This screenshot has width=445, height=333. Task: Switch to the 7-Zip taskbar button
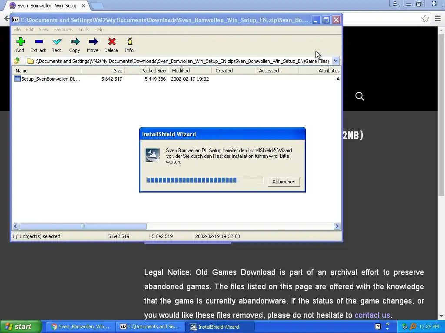(150, 326)
